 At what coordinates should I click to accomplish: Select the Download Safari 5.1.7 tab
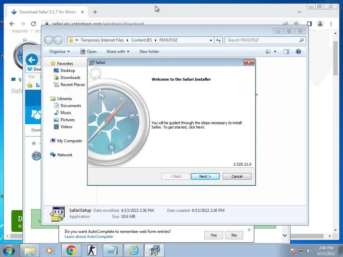tap(48, 12)
